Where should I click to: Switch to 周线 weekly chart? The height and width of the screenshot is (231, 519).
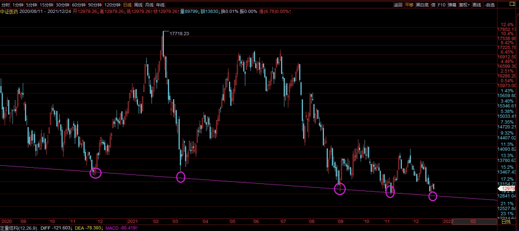pos(138,5)
